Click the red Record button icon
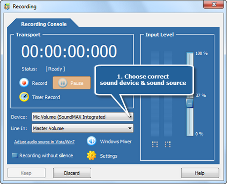This screenshot has width=227, height=184. [x=24, y=83]
